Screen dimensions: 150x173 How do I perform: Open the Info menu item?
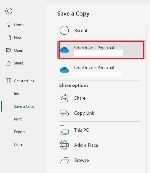[17, 94]
